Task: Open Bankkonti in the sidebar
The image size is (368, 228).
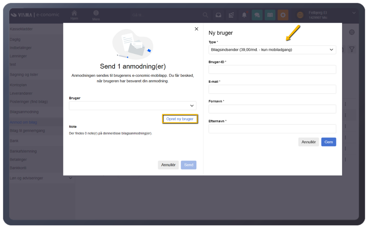Action: (x=18, y=168)
